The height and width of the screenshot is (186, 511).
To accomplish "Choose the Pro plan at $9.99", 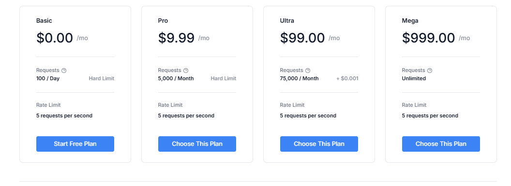I will (197, 144).
